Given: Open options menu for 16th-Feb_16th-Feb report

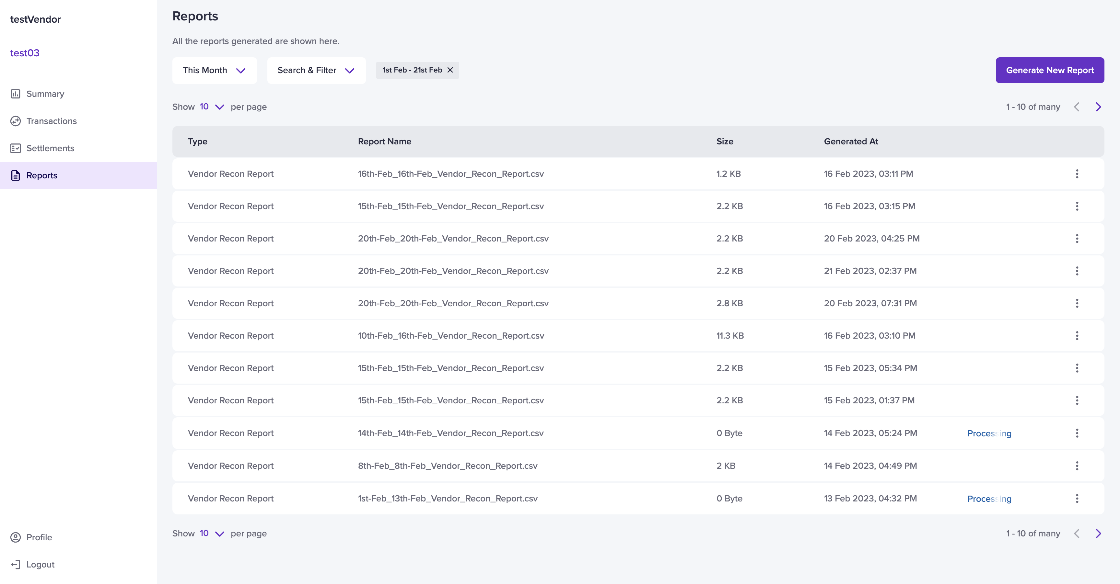Looking at the screenshot, I should [x=1077, y=174].
